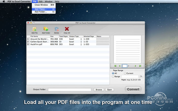
Task: Click the status bar of HuckFinn.pdf
Action: pyautogui.click(x=103, y=44)
